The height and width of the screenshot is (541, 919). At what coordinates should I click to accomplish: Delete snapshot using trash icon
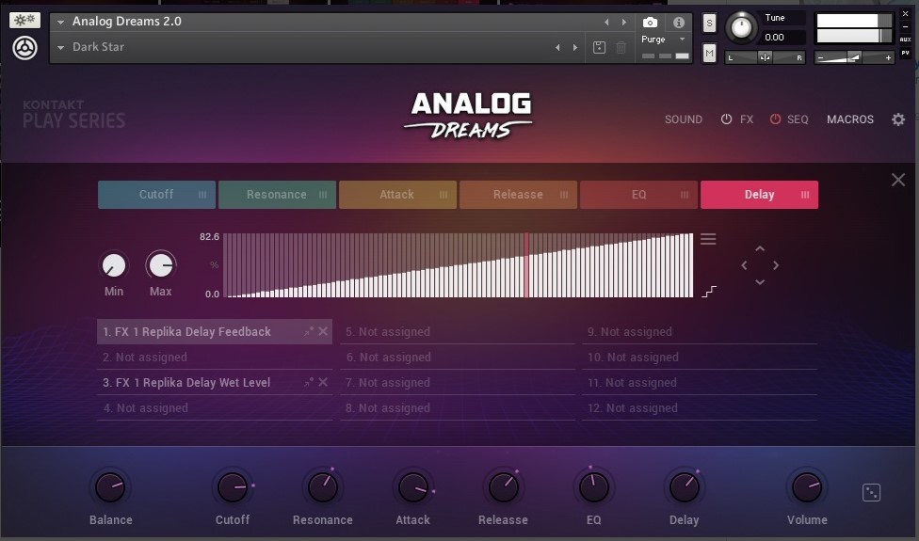pos(621,47)
